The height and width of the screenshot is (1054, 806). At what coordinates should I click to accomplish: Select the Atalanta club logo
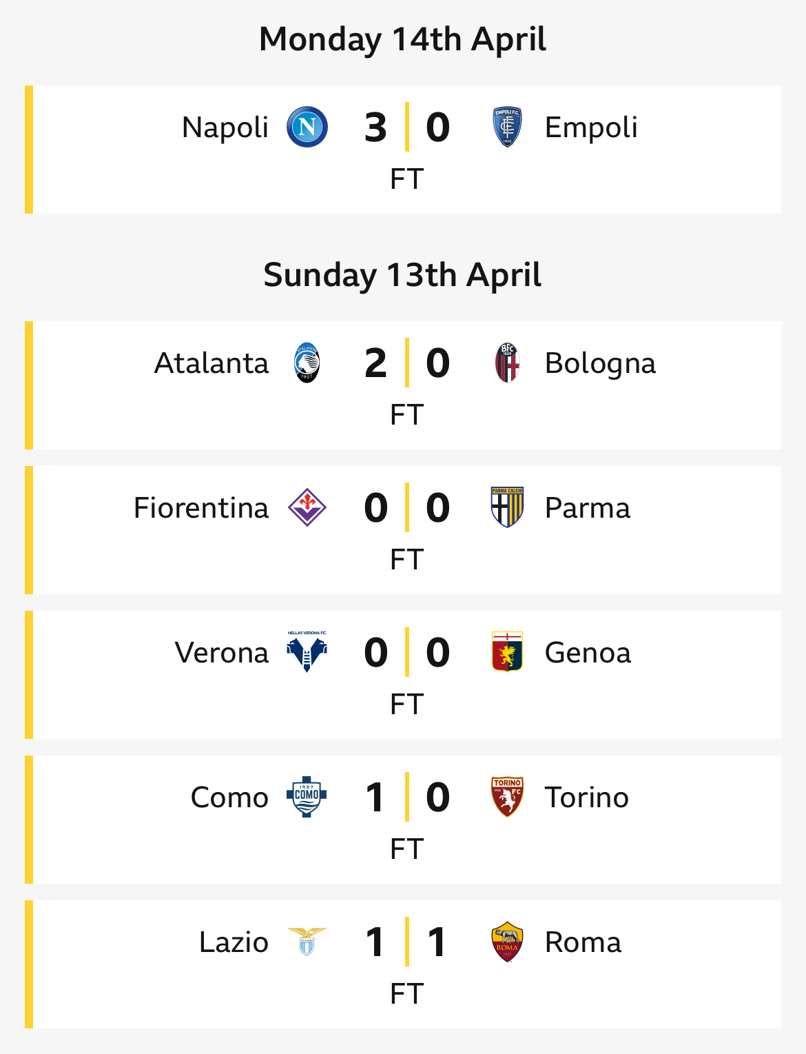coord(307,363)
